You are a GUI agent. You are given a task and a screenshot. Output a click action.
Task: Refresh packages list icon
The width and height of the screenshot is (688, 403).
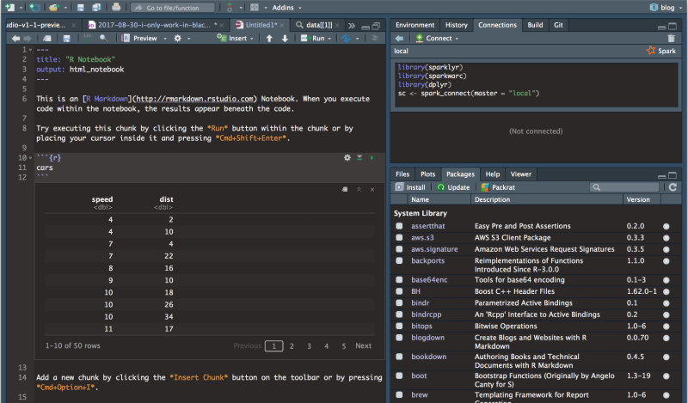(x=673, y=187)
